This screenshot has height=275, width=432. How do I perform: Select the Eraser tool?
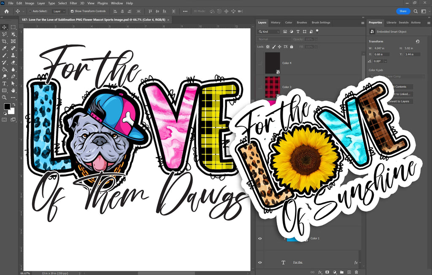pos(13,62)
